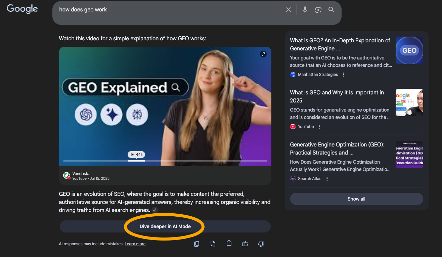
Task: Share the AI overview response
Action: (229, 243)
